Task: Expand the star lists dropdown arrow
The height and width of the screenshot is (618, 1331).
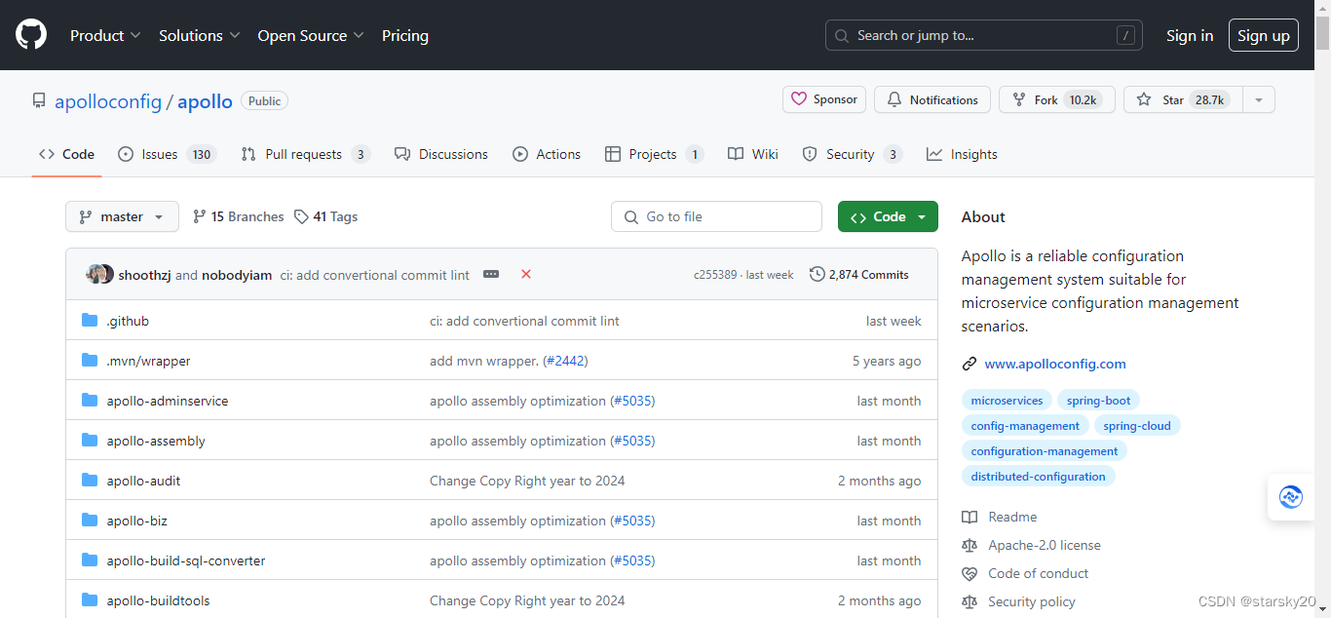Action: tap(1259, 99)
